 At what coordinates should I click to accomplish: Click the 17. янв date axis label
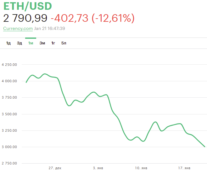point(184,168)
